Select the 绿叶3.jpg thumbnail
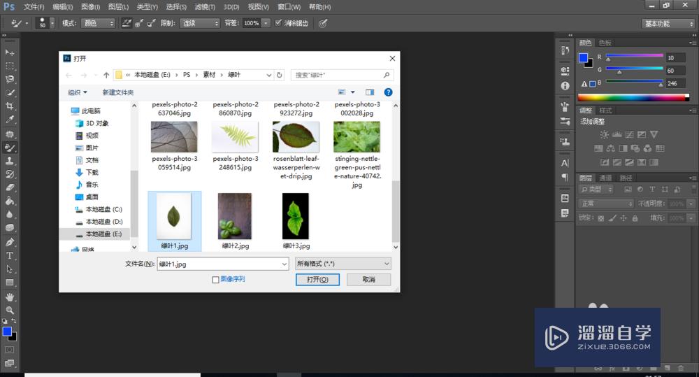The height and width of the screenshot is (377, 699). pos(296,217)
